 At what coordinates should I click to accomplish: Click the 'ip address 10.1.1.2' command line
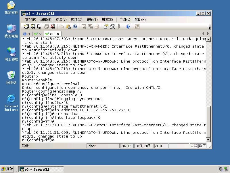[x=76, y=110]
